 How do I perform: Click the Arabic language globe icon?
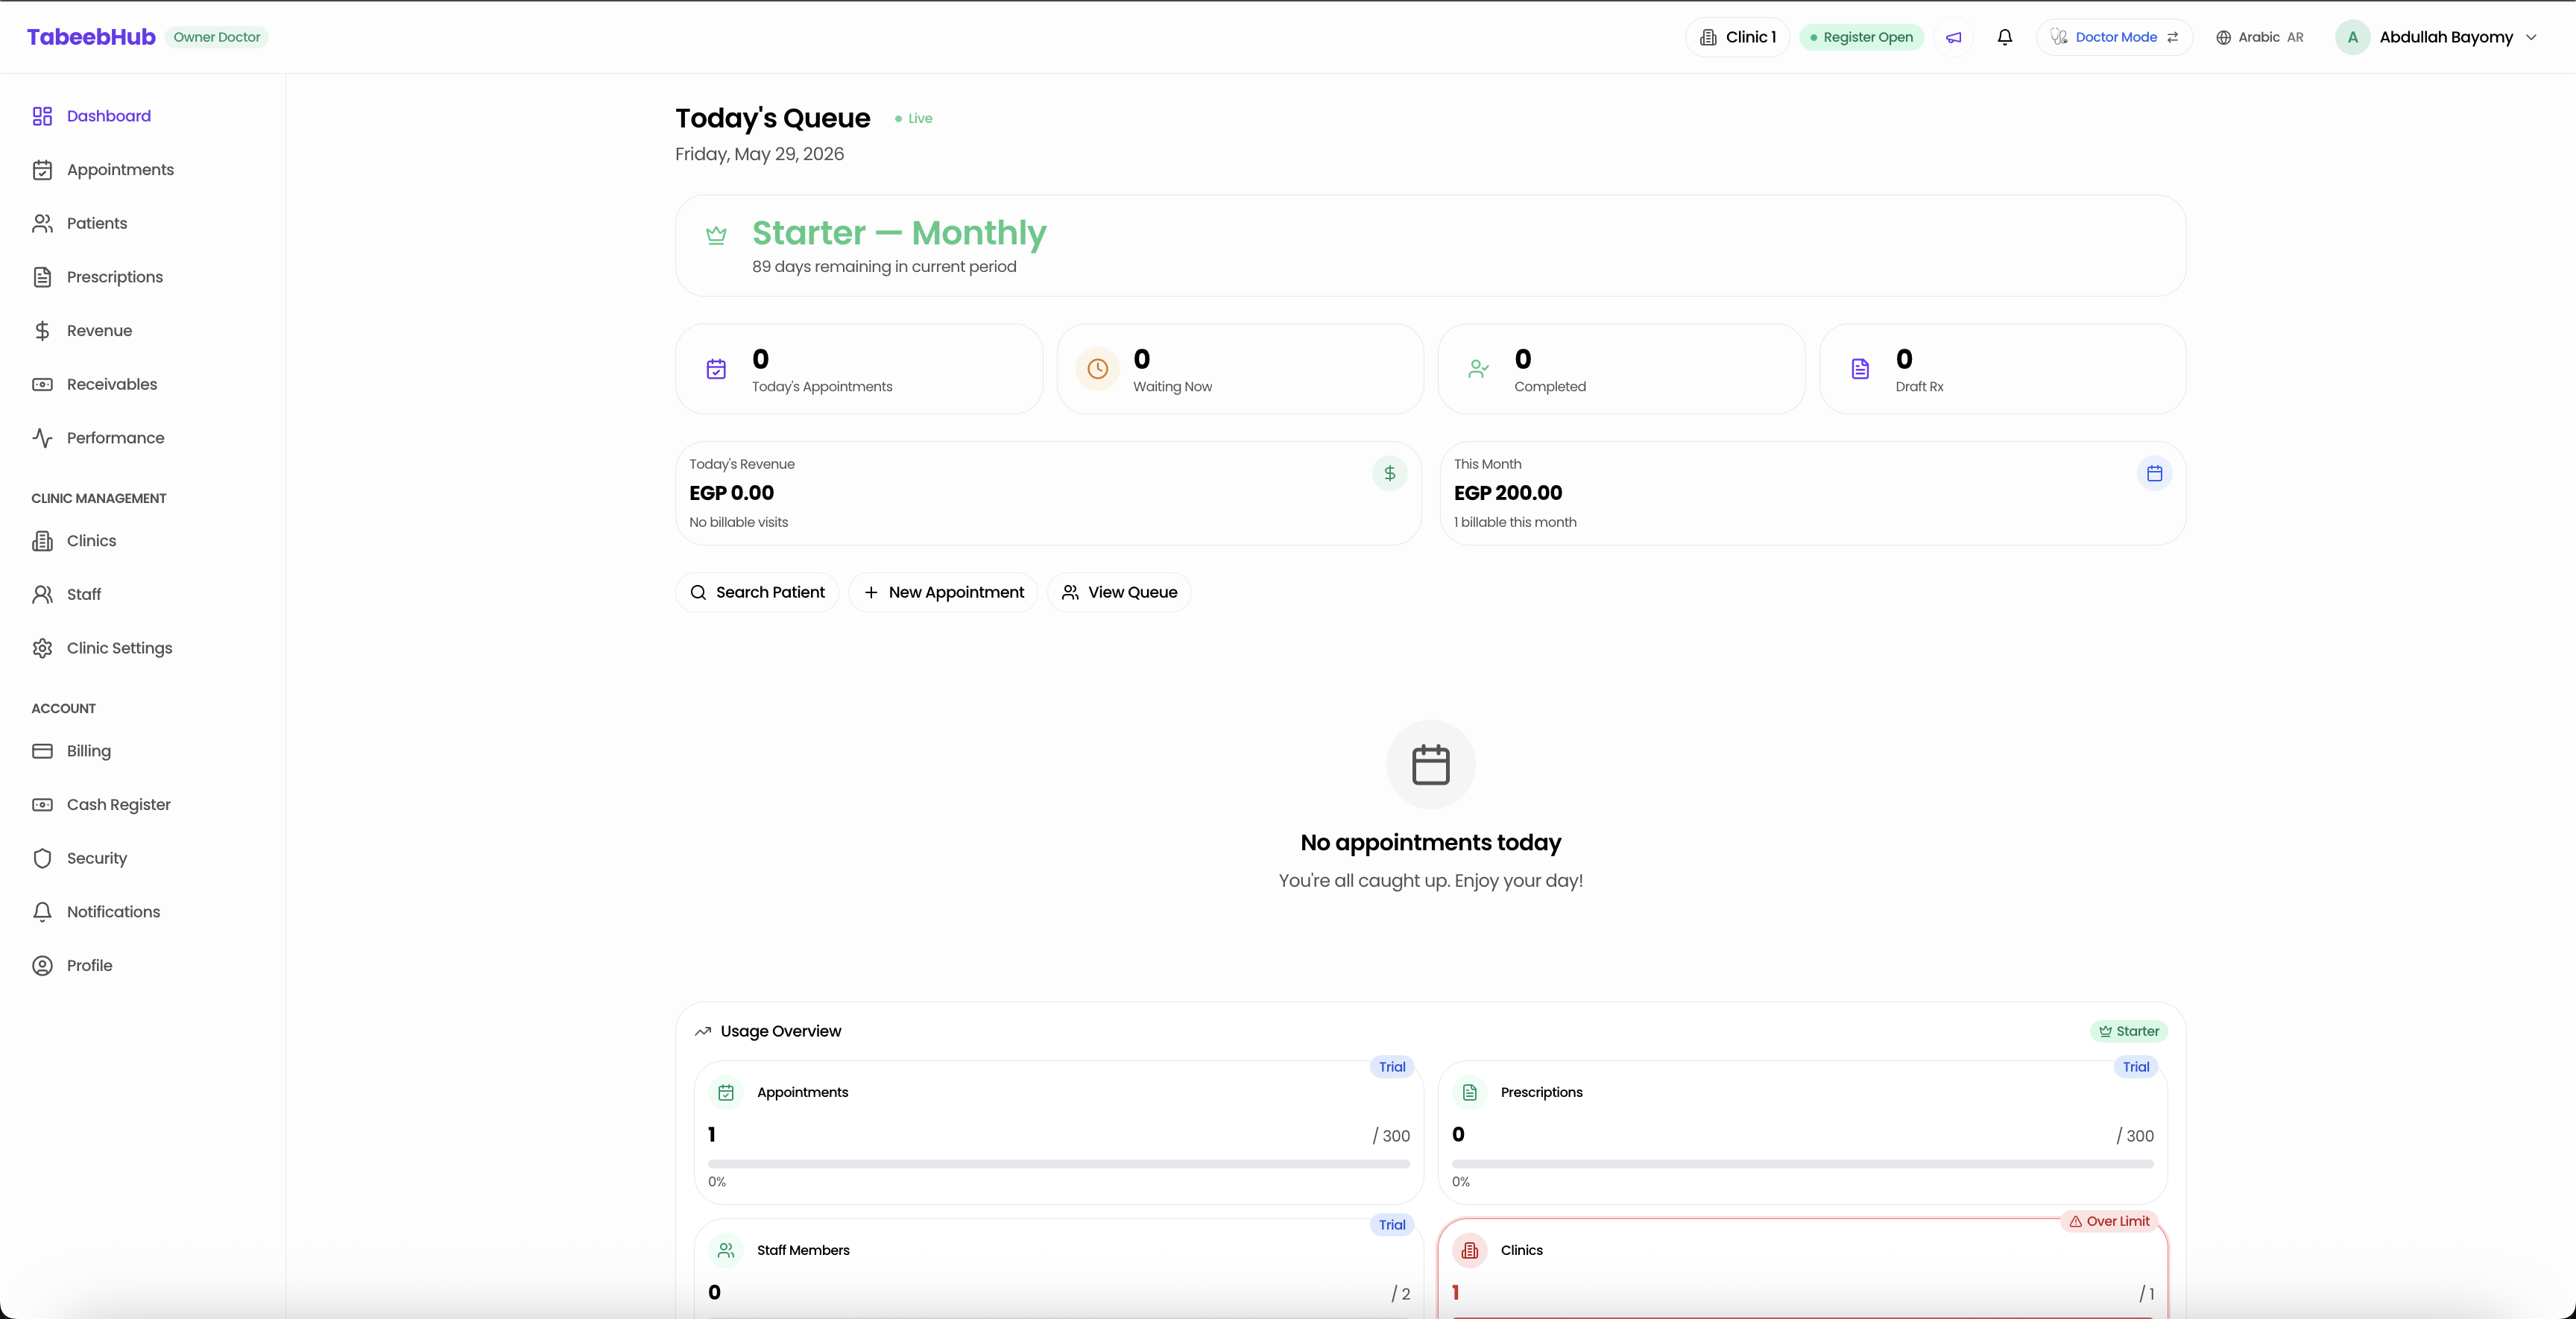pyautogui.click(x=2223, y=37)
